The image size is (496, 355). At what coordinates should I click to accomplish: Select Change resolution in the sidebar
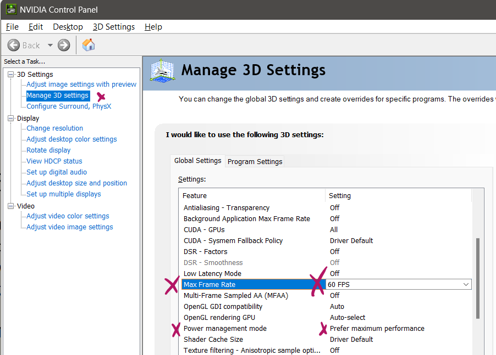[x=54, y=128]
